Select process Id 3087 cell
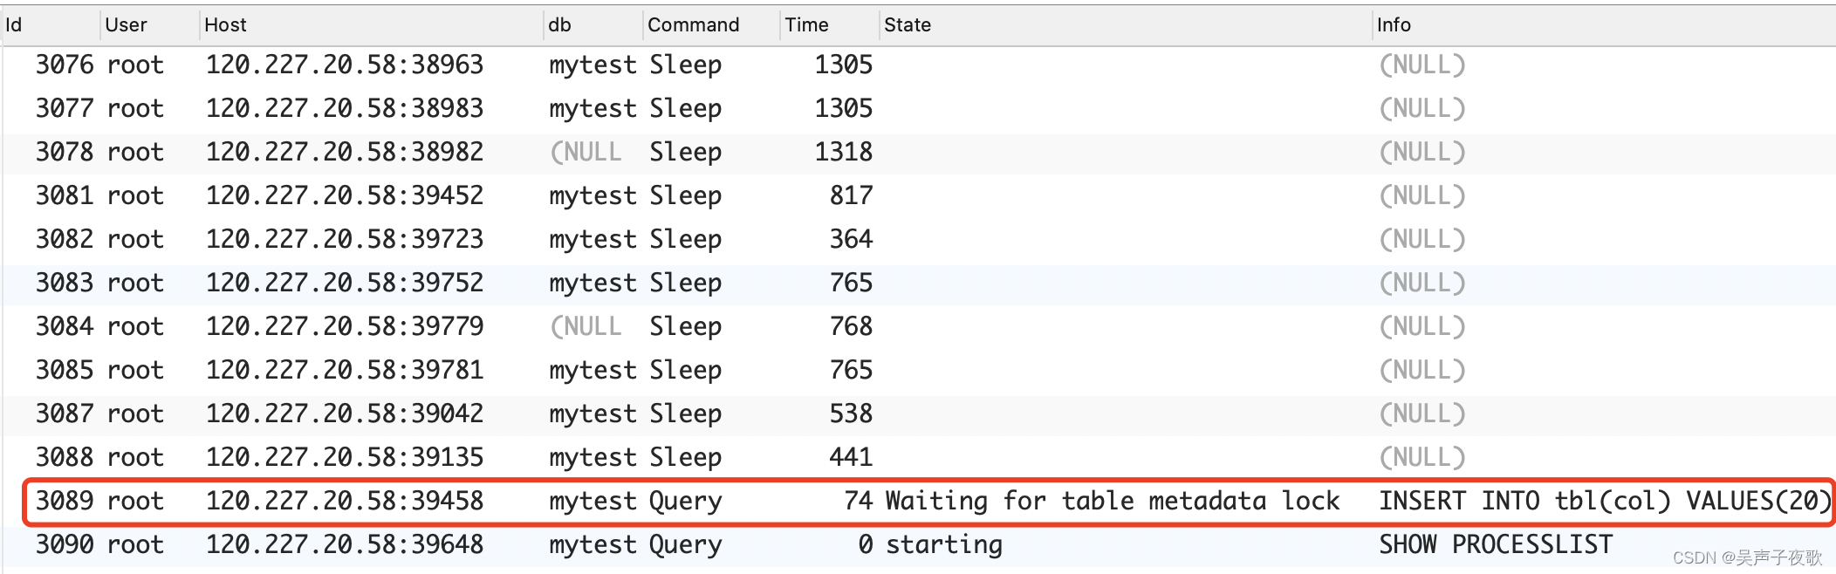 tap(65, 413)
